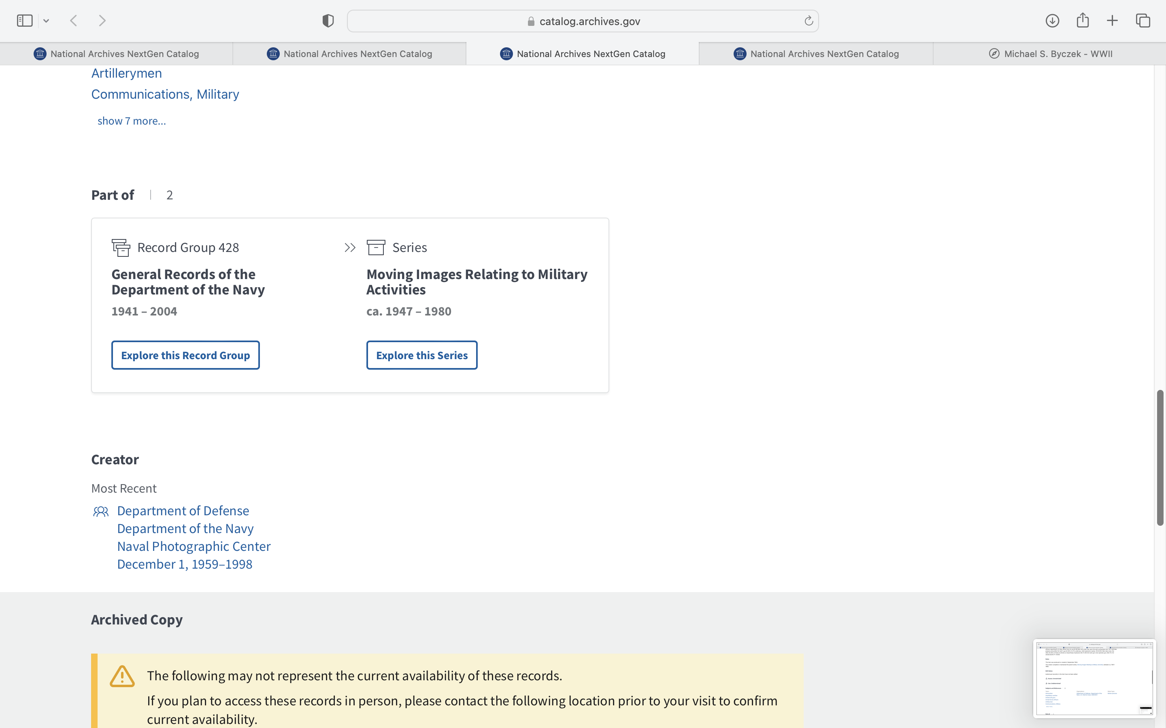Reload the page using the refresh icon

tap(809, 21)
